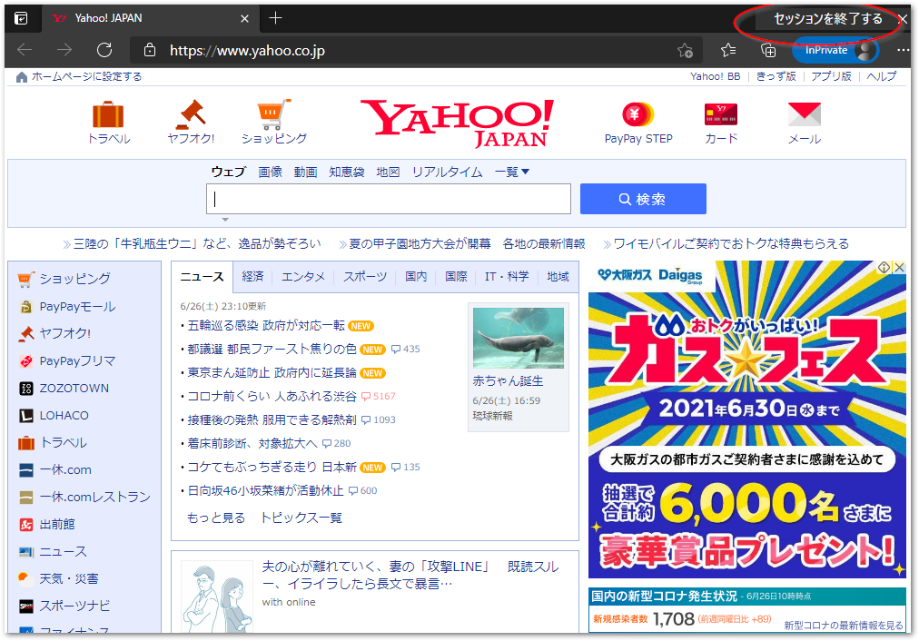The width and height of the screenshot is (919, 641).
Task: Open 一休.comレストラン in the sidebar
Action: point(95,497)
